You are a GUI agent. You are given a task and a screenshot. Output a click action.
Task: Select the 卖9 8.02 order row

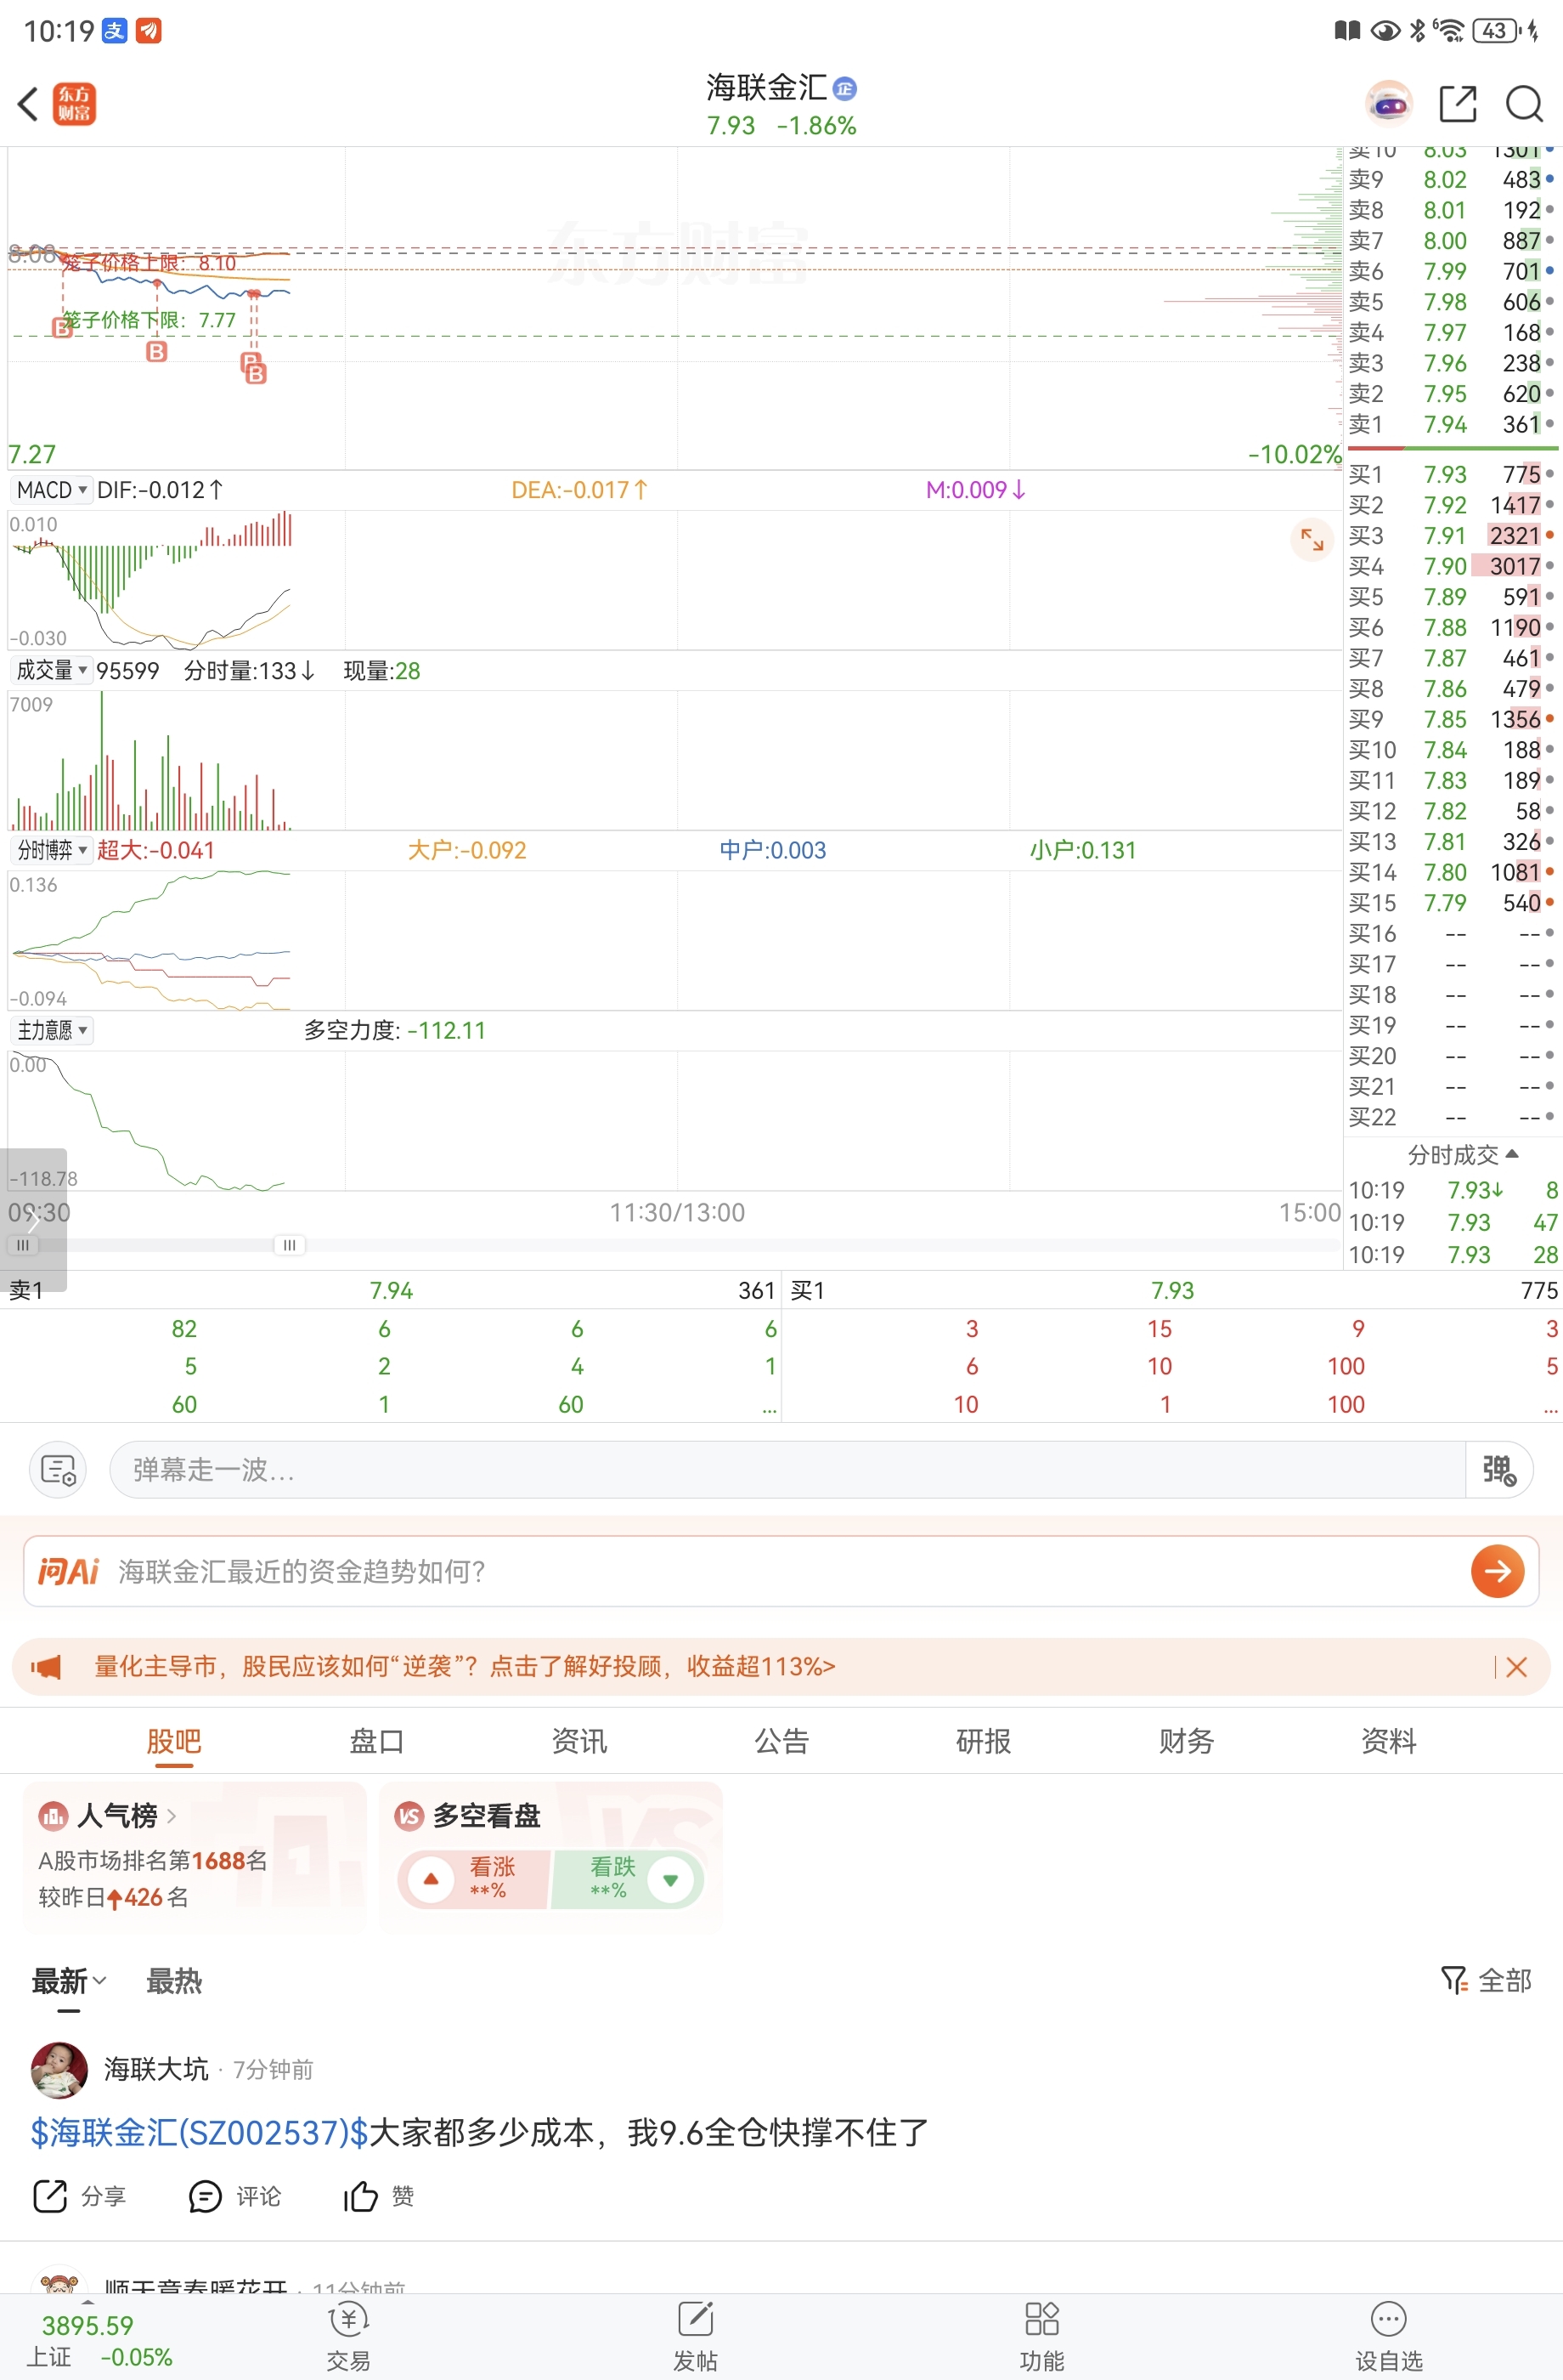[1452, 180]
